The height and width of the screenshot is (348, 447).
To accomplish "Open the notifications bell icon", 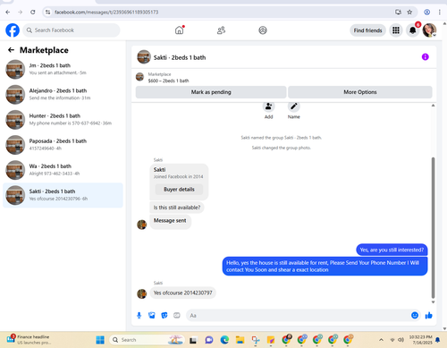I will [413, 30].
